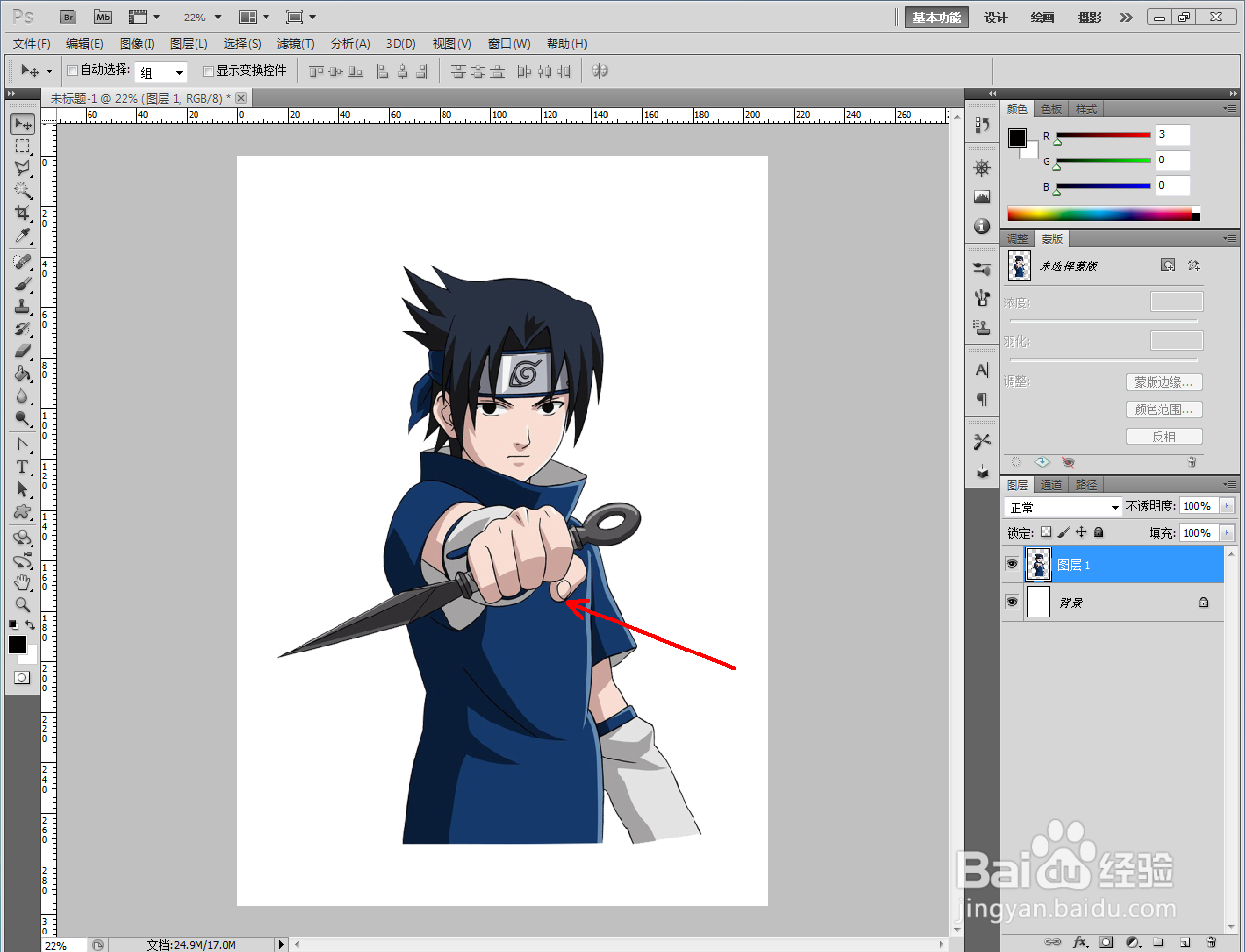
Task: Open the Layers panel options menu
Action: pyautogui.click(x=1230, y=484)
